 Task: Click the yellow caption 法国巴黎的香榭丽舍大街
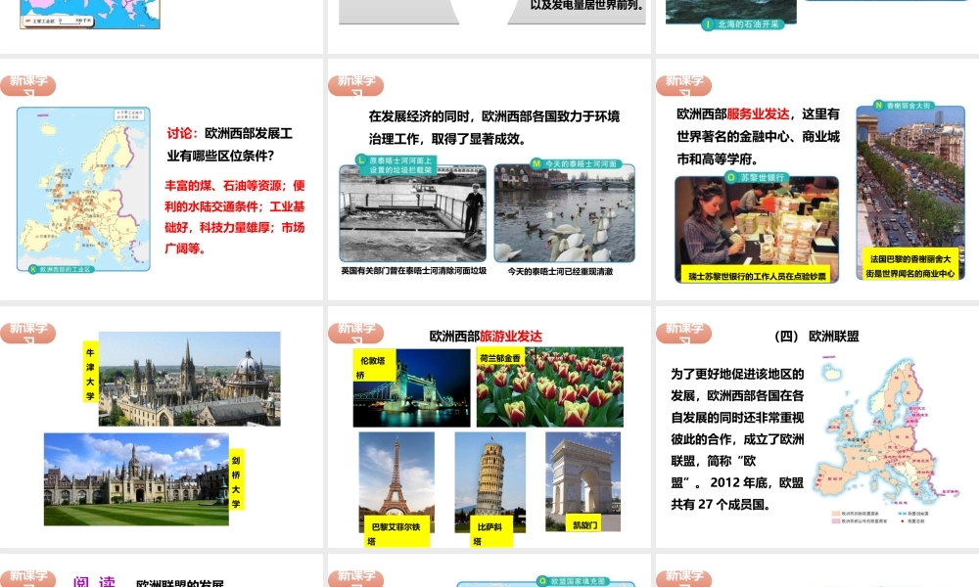[910, 265]
